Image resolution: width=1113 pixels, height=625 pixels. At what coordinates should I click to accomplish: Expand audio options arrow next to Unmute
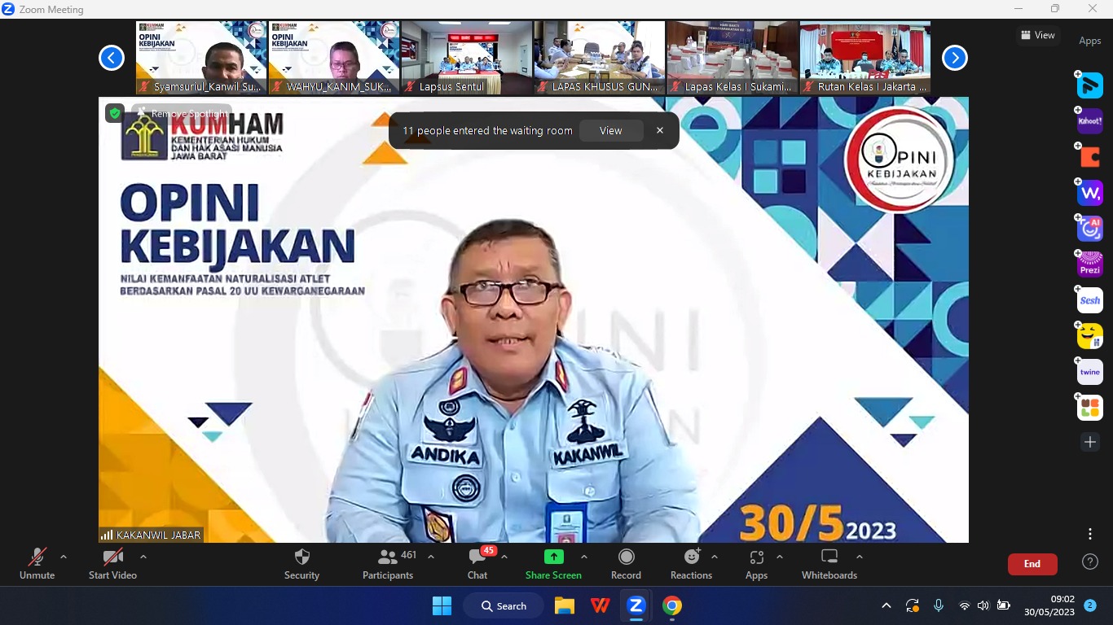point(64,557)
